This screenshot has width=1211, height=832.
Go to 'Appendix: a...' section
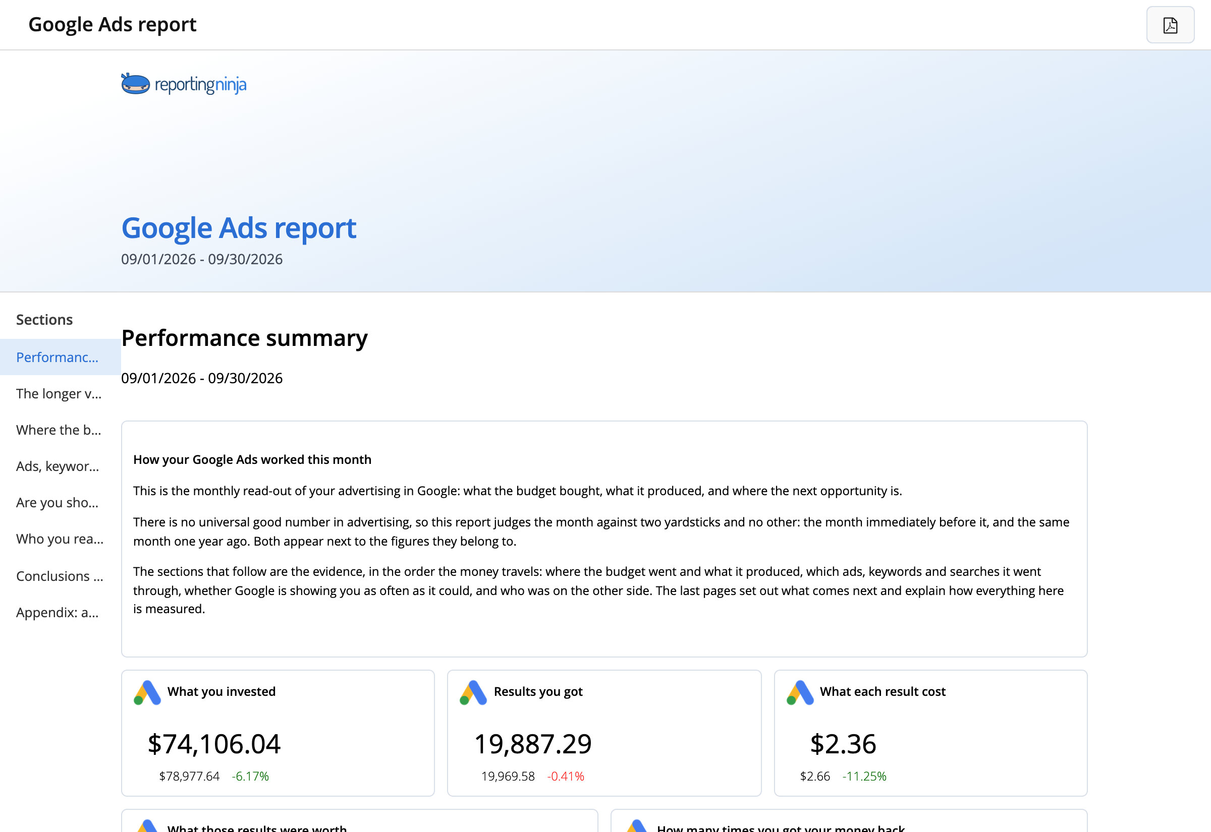tap(61, 613)
